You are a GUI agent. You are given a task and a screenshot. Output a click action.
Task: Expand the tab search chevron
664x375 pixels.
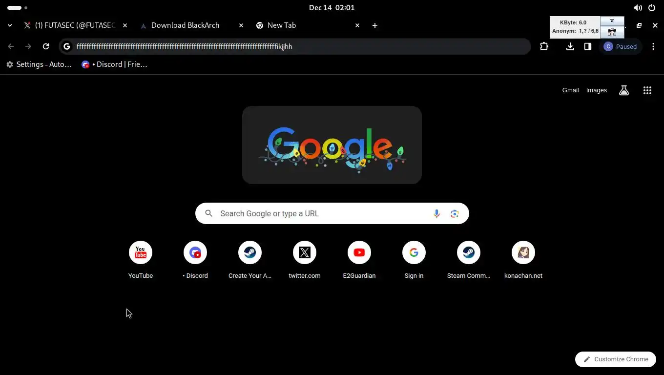[x=10, y=25]
